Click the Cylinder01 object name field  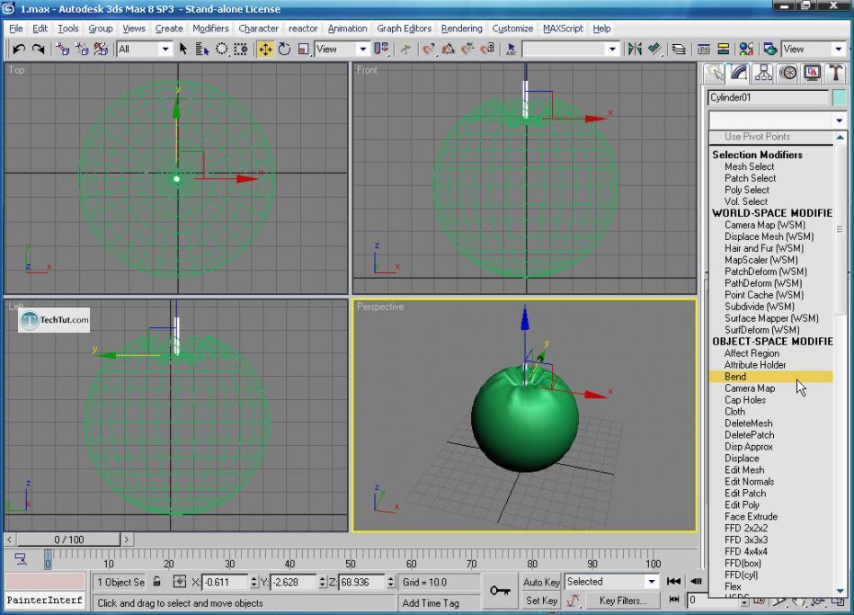tap(768, 97)
